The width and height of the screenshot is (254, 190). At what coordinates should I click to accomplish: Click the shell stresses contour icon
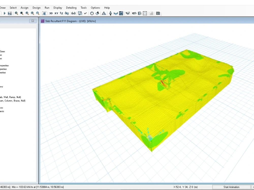tap(121, 13)
